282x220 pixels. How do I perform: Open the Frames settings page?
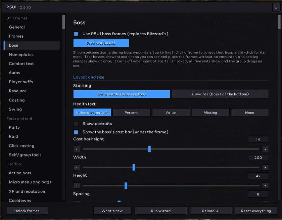coord(32,36)
